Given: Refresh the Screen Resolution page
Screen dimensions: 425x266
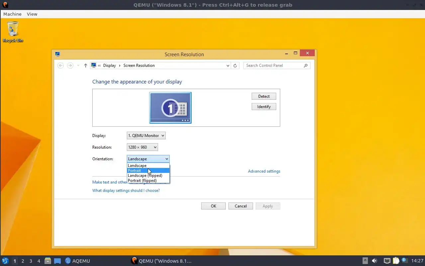Looking at the screenshot, I should point(235,66).
